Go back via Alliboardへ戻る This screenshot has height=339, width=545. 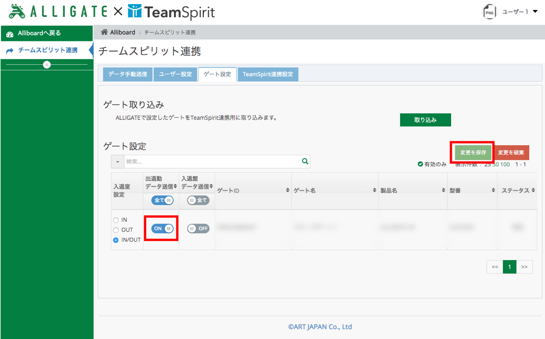[x=47, y=33]
